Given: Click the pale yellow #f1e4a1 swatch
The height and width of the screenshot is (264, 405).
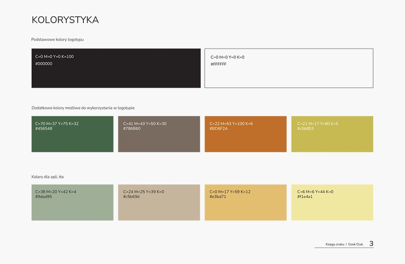Looking at the screenshot, I should 332,207.
